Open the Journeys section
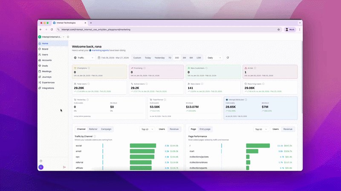 53,77
